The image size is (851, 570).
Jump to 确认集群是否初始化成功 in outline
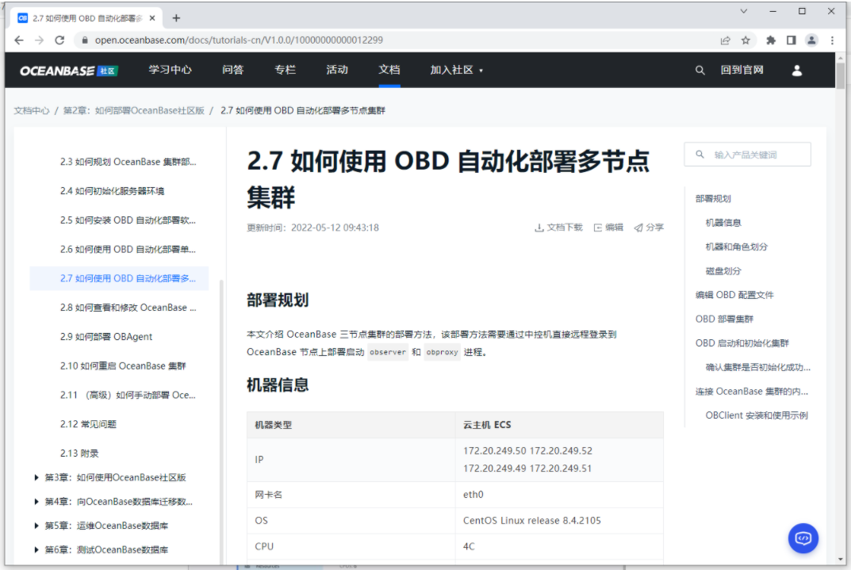[x=758, y=367]
